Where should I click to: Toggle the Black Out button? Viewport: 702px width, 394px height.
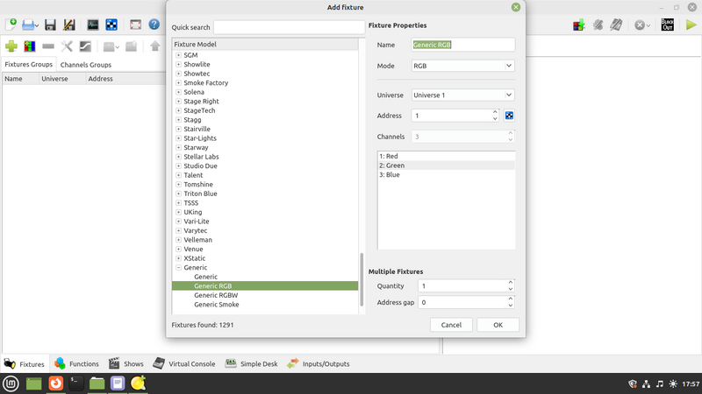pyautogui.click(x=667, y=25)
